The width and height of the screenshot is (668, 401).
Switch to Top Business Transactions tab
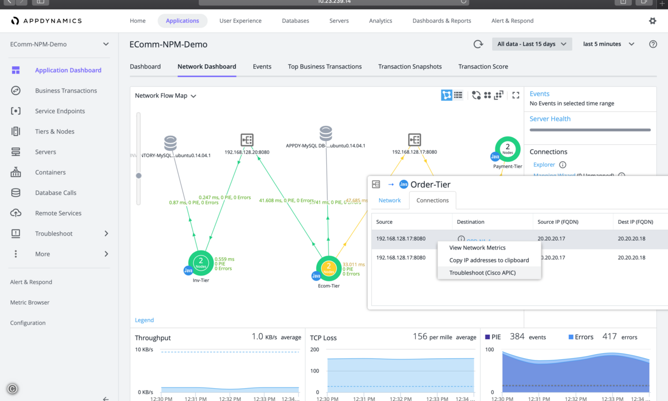(x=325, y=66)
